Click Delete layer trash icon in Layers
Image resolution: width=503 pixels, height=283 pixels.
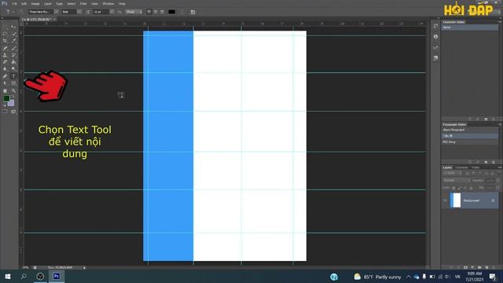point(494,267)
